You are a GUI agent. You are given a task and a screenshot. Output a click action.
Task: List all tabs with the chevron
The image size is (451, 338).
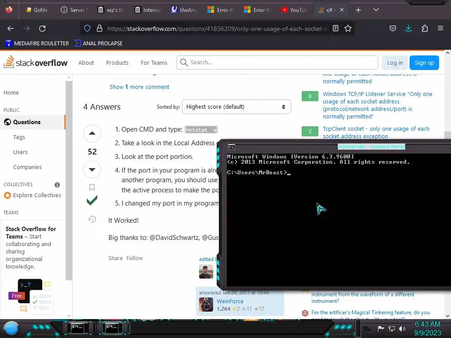click(376, 10)
